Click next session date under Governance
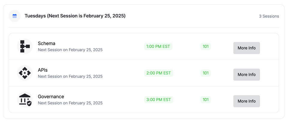The image size is (288, 122). pyautogui.click(x=70, y=103)
